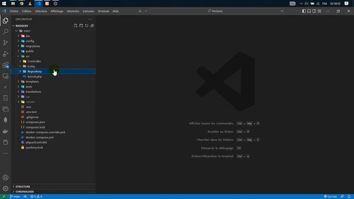The width and height of the screenshot is (354, 199).
Task: Open the Remote Explorer view
Action: click(6, 76)
